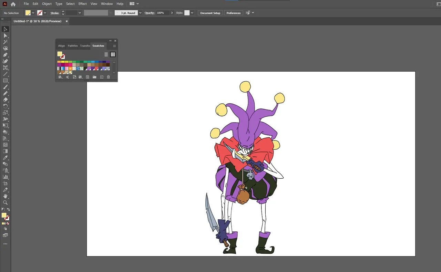The image size is (441, 272).
Task: Switch to the Pathfinder tab
Action: coord(73,46)
